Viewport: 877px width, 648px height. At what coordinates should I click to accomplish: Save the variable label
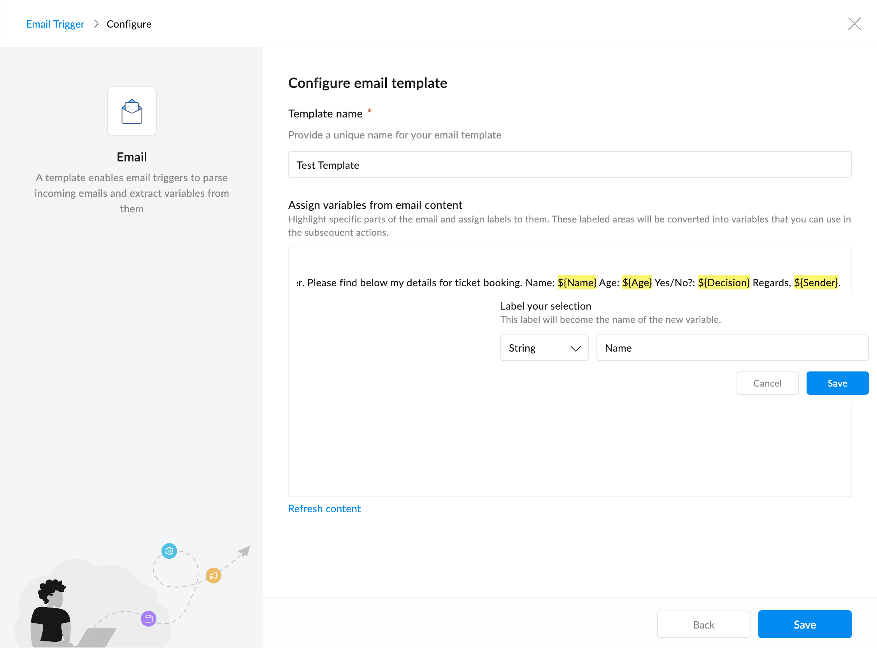coord(837,383)
